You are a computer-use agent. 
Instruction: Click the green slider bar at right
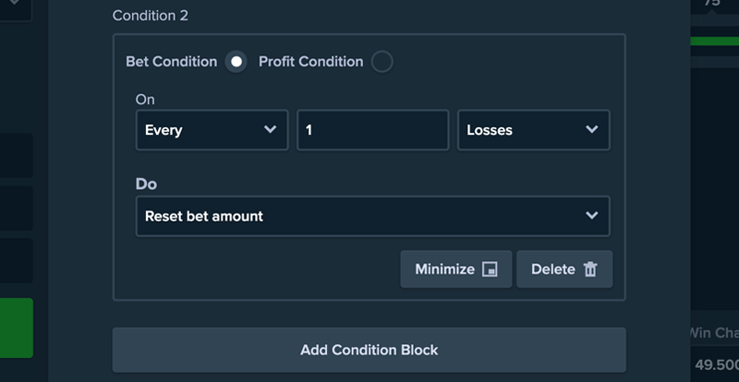coord(714,41)
